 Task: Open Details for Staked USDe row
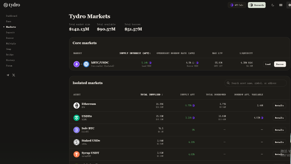279,142
